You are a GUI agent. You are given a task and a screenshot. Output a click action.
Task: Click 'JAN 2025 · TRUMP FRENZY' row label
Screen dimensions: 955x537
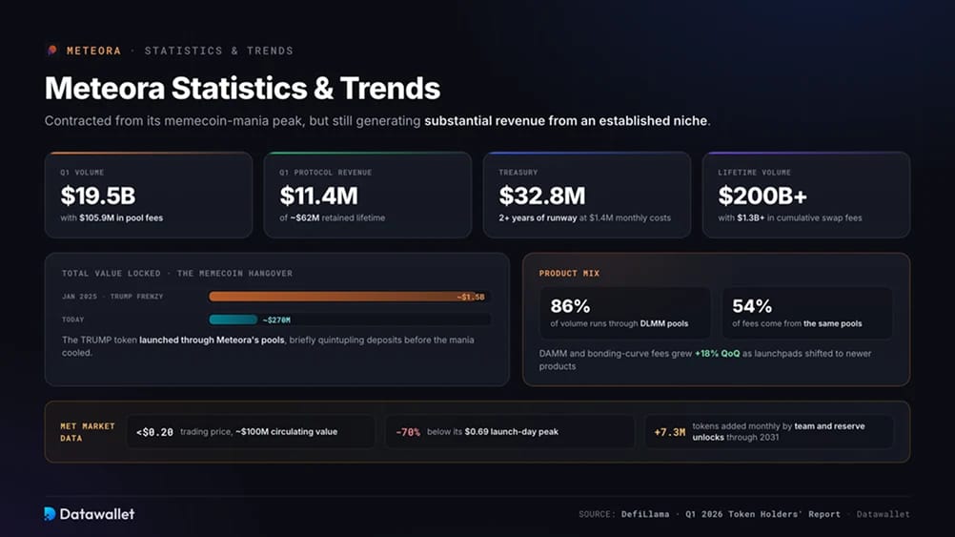coord(112,297)
